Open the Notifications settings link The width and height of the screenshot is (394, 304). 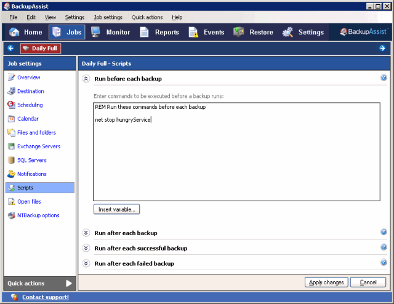(32, 174)
